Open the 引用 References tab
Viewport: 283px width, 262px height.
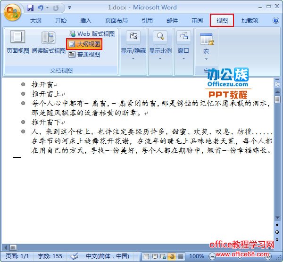click(x=147, y=20)
